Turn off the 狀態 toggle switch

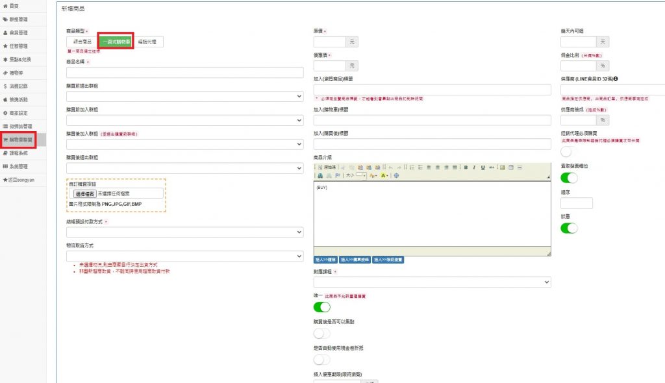click(569, 228)
